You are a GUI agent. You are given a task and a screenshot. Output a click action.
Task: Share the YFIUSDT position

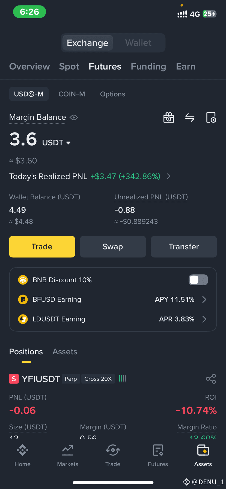point(211,379)
